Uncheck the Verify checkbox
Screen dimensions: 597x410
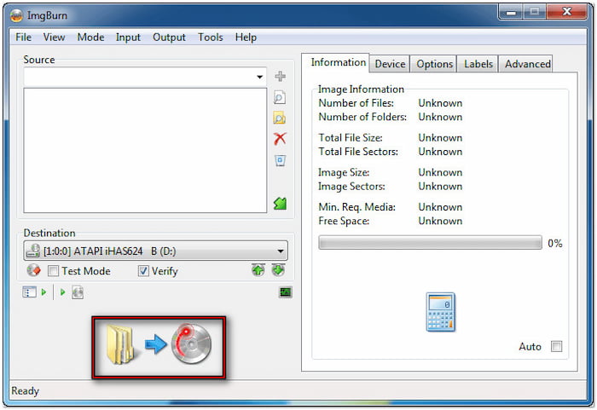tap(143, 271)
